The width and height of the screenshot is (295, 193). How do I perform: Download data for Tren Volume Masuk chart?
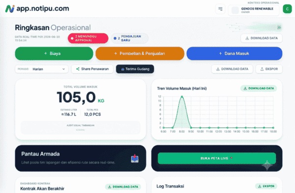click(x=259, y=88)
